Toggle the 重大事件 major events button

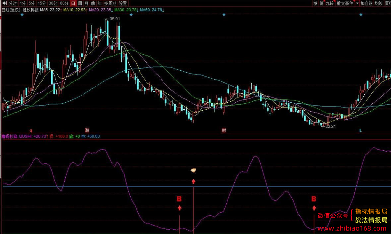pyautogui.click(x=345, y=3)
